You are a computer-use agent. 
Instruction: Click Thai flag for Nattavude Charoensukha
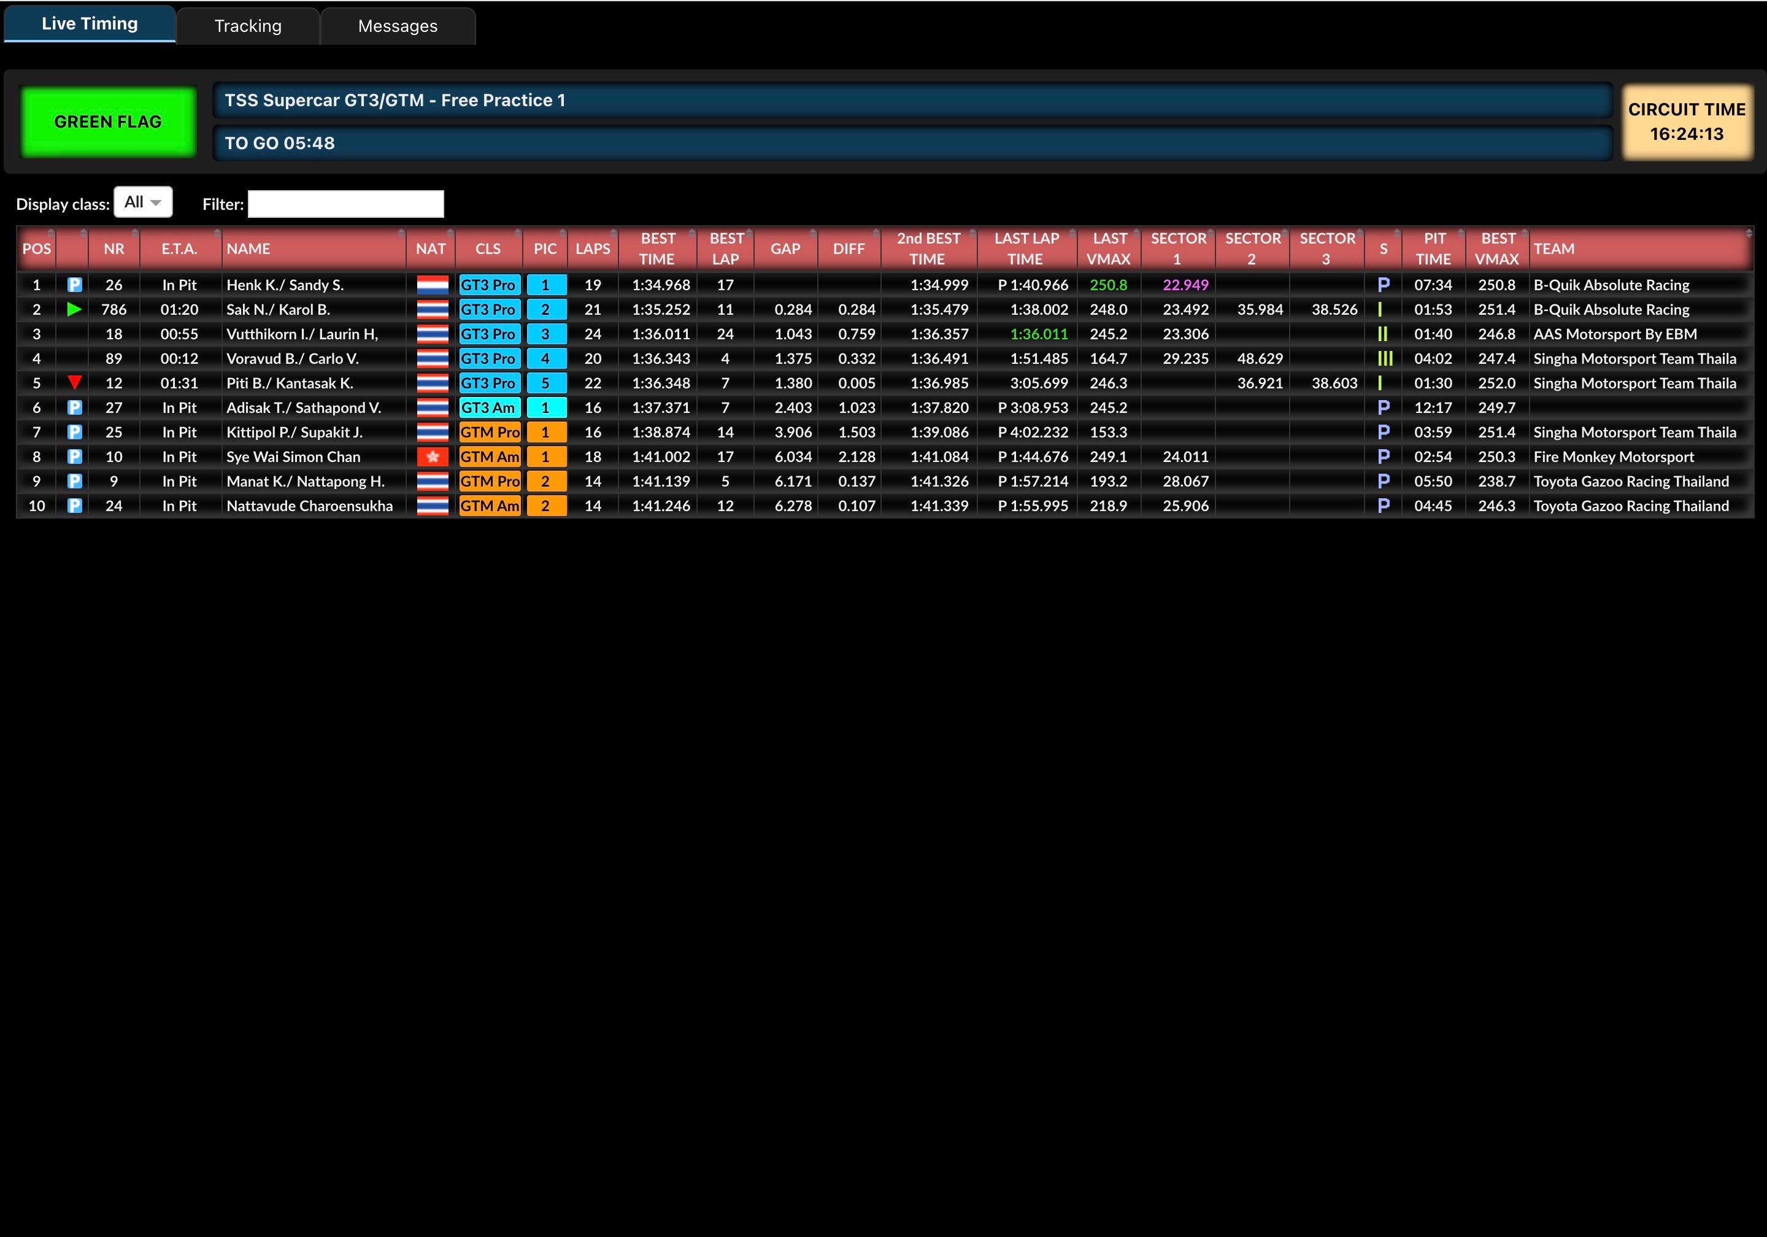[x=433, y=506]
